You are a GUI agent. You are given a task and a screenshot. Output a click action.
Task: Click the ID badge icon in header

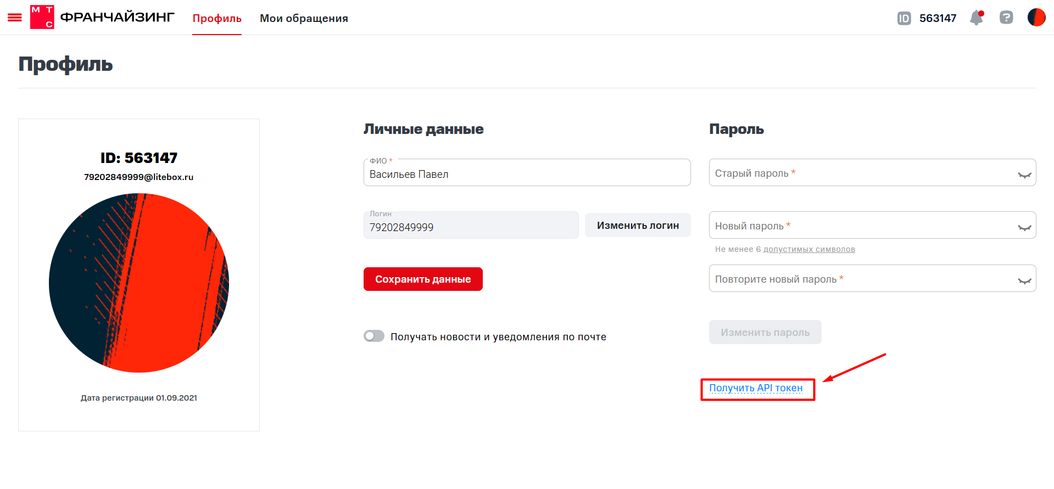(904, 18)
